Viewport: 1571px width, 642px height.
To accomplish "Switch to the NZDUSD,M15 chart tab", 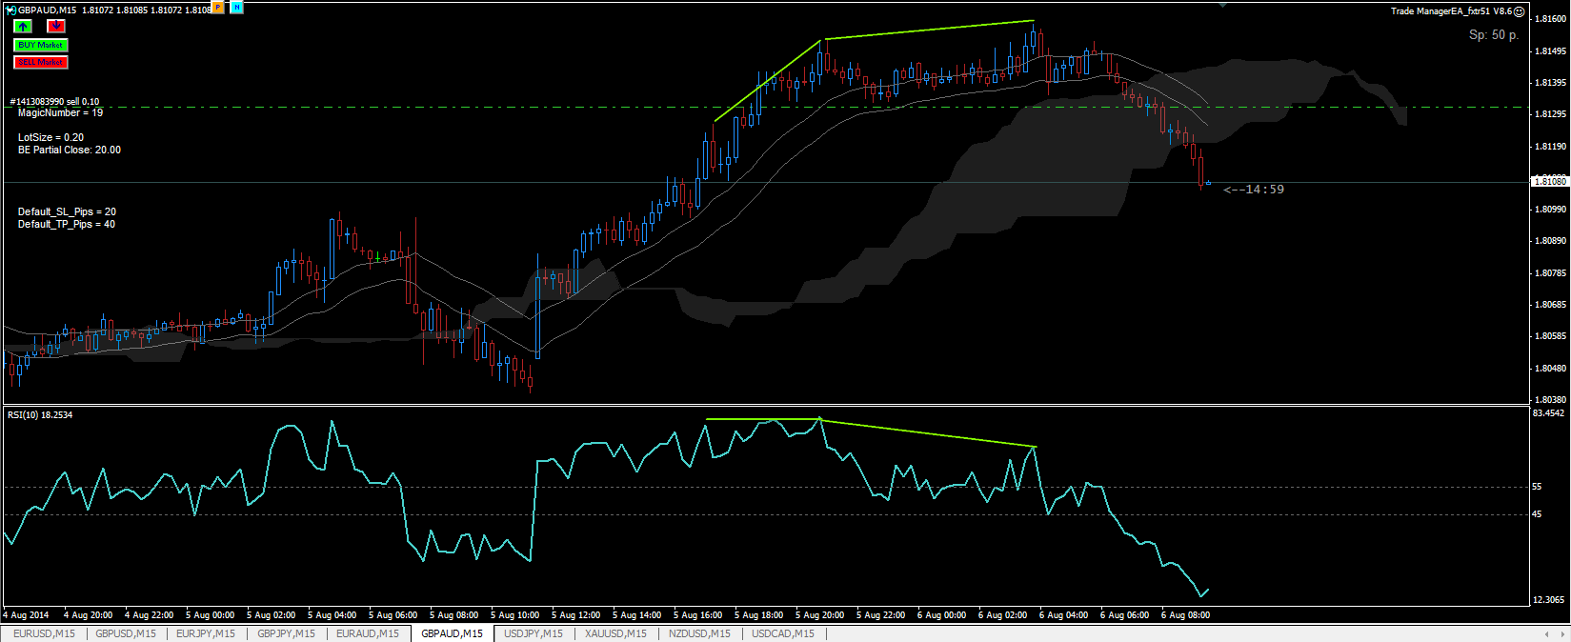I will point(699,633).
